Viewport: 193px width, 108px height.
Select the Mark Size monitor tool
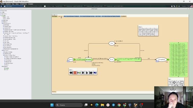(x=144, y=30)
